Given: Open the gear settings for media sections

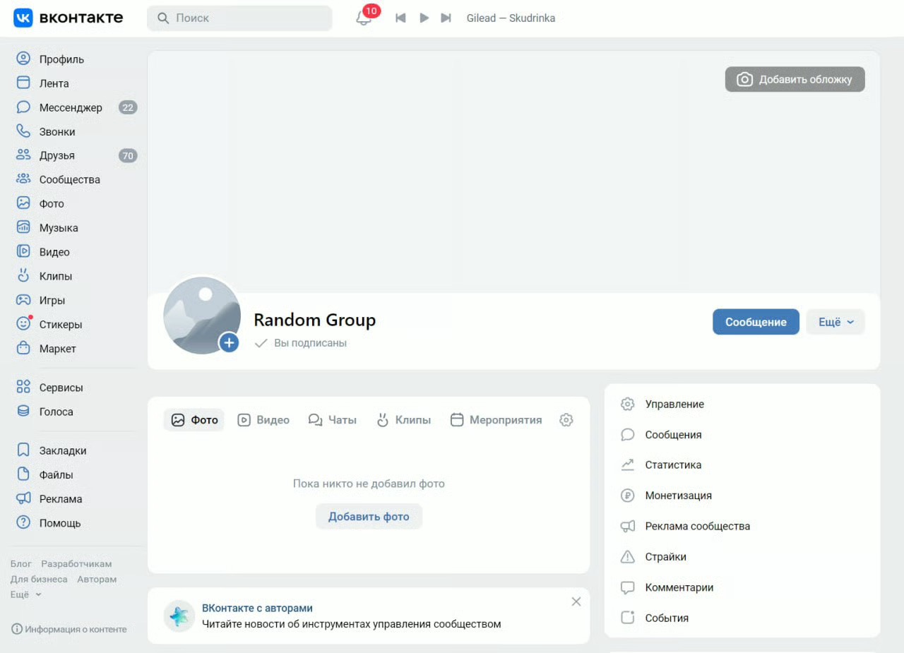Looking at the screenshot, I should point(566,420).
